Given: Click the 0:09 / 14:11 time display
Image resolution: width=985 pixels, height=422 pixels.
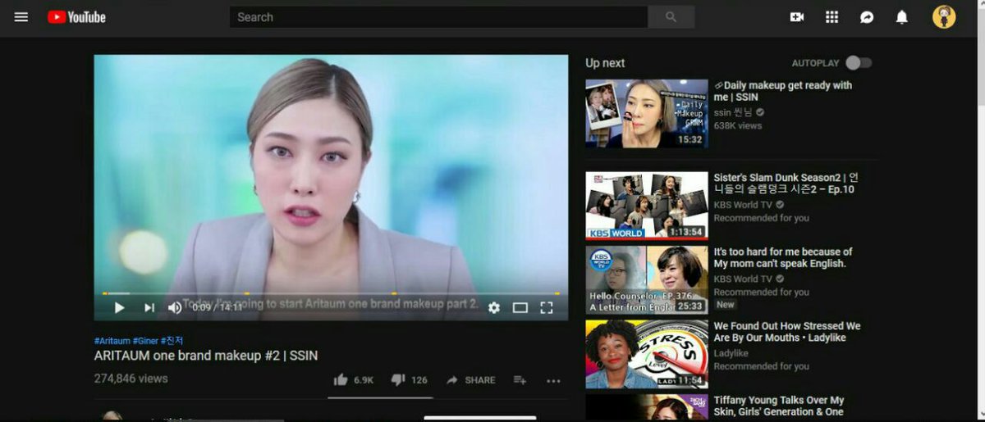Looking at the screenshot, I should 218,307.
